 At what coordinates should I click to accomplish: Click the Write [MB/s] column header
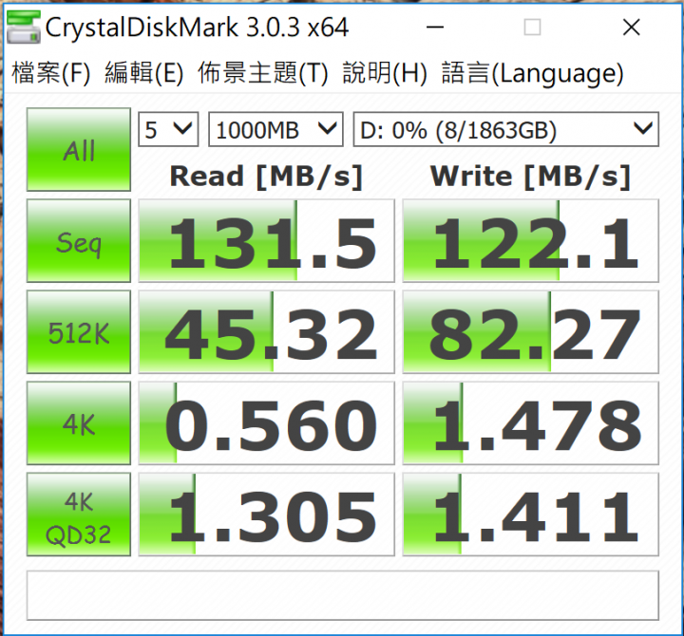tap(530, 177)
